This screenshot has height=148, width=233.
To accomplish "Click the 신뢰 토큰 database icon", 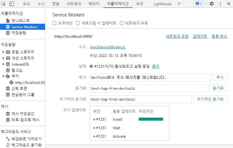I will tap(8, 88).
